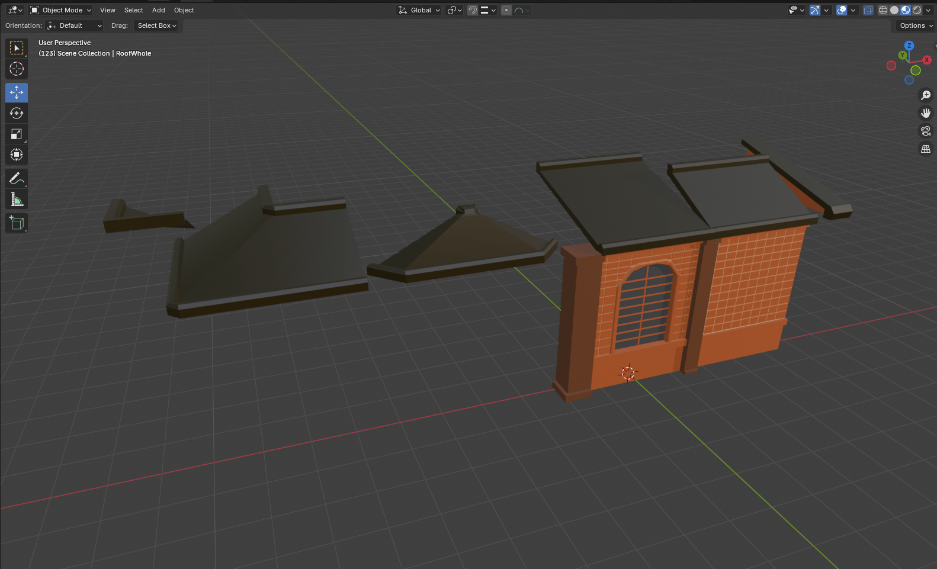This screenshot has width=937, height=569.
Task: Pick the Transform tool
Action: point(17,155)
